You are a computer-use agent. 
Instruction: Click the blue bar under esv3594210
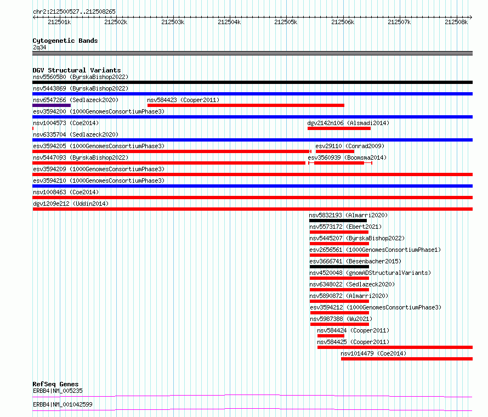point(252,186)
